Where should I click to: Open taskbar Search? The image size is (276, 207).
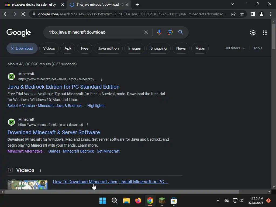click(x=114, y=201)
